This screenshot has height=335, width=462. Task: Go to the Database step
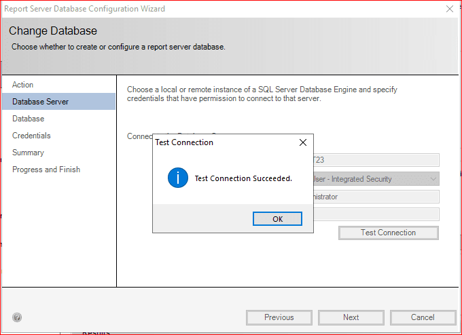pyautogui.click(x=28, y=119)
